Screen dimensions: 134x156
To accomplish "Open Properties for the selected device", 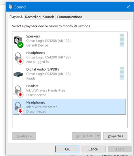I will [115, 136].
